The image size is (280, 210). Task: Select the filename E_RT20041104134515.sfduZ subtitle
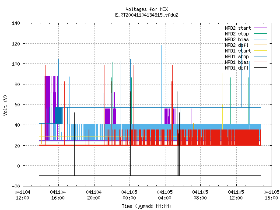[147, 15]
